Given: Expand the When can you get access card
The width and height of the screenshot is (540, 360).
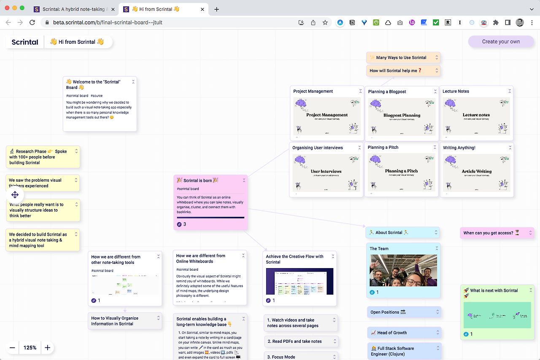Looking at the screenshot, I should (530, 233).
